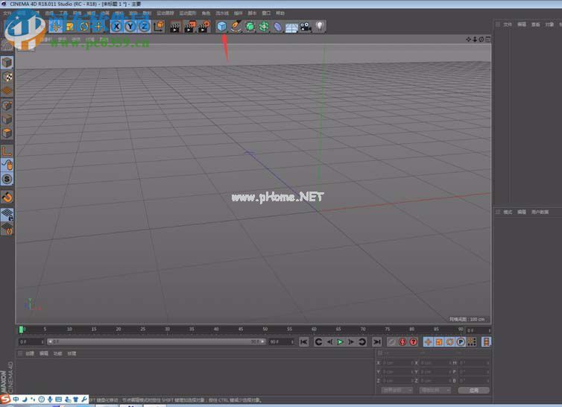
Task: Toggle Enable Snap magnet icon
Action: pos(7,197)
